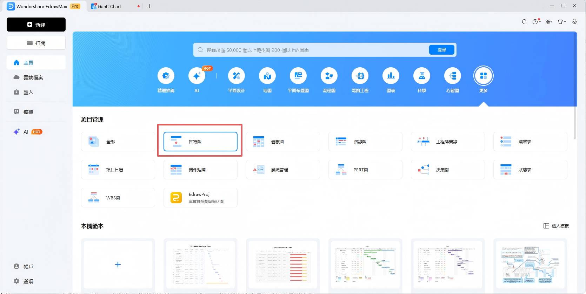Expand the shirt theme dropdown in header

tap(561, 22)
